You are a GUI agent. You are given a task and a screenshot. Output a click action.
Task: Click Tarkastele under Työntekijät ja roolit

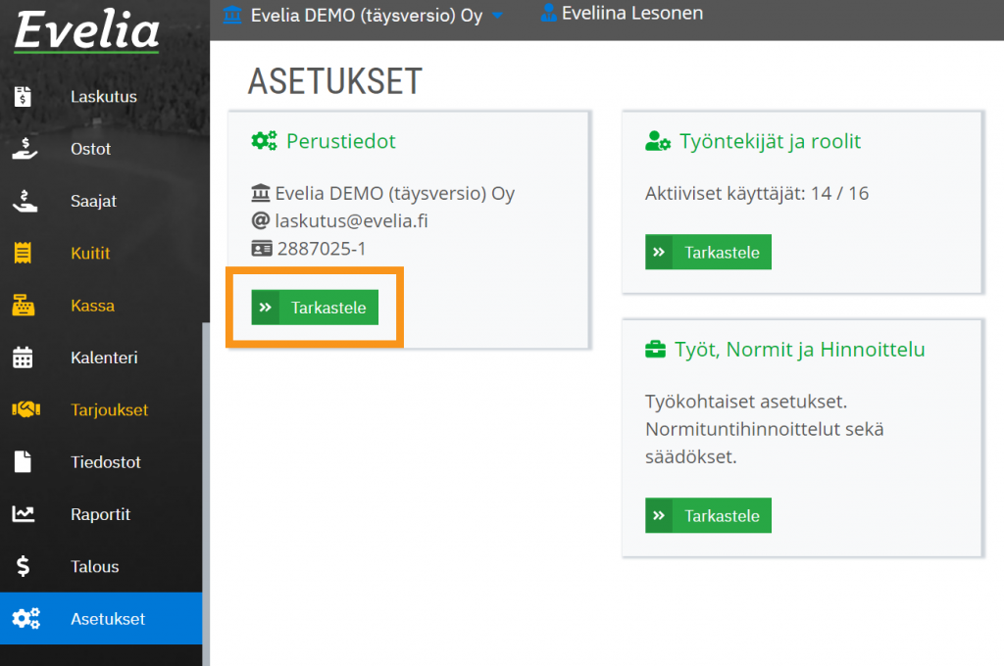click(x=708, y=252)
